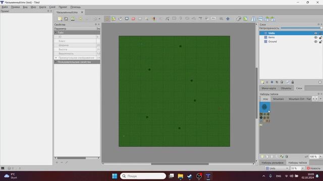Select the Edit Polygons tool
This screenshot has height=181, width=323.
pos(168,19)
